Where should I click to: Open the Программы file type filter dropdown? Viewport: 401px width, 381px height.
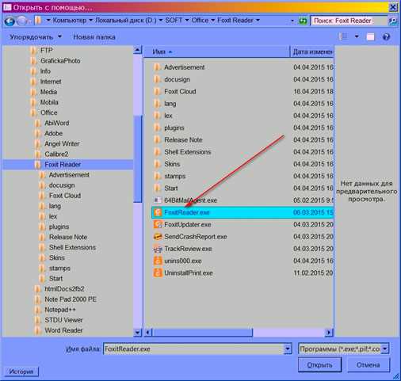(385, 349)
